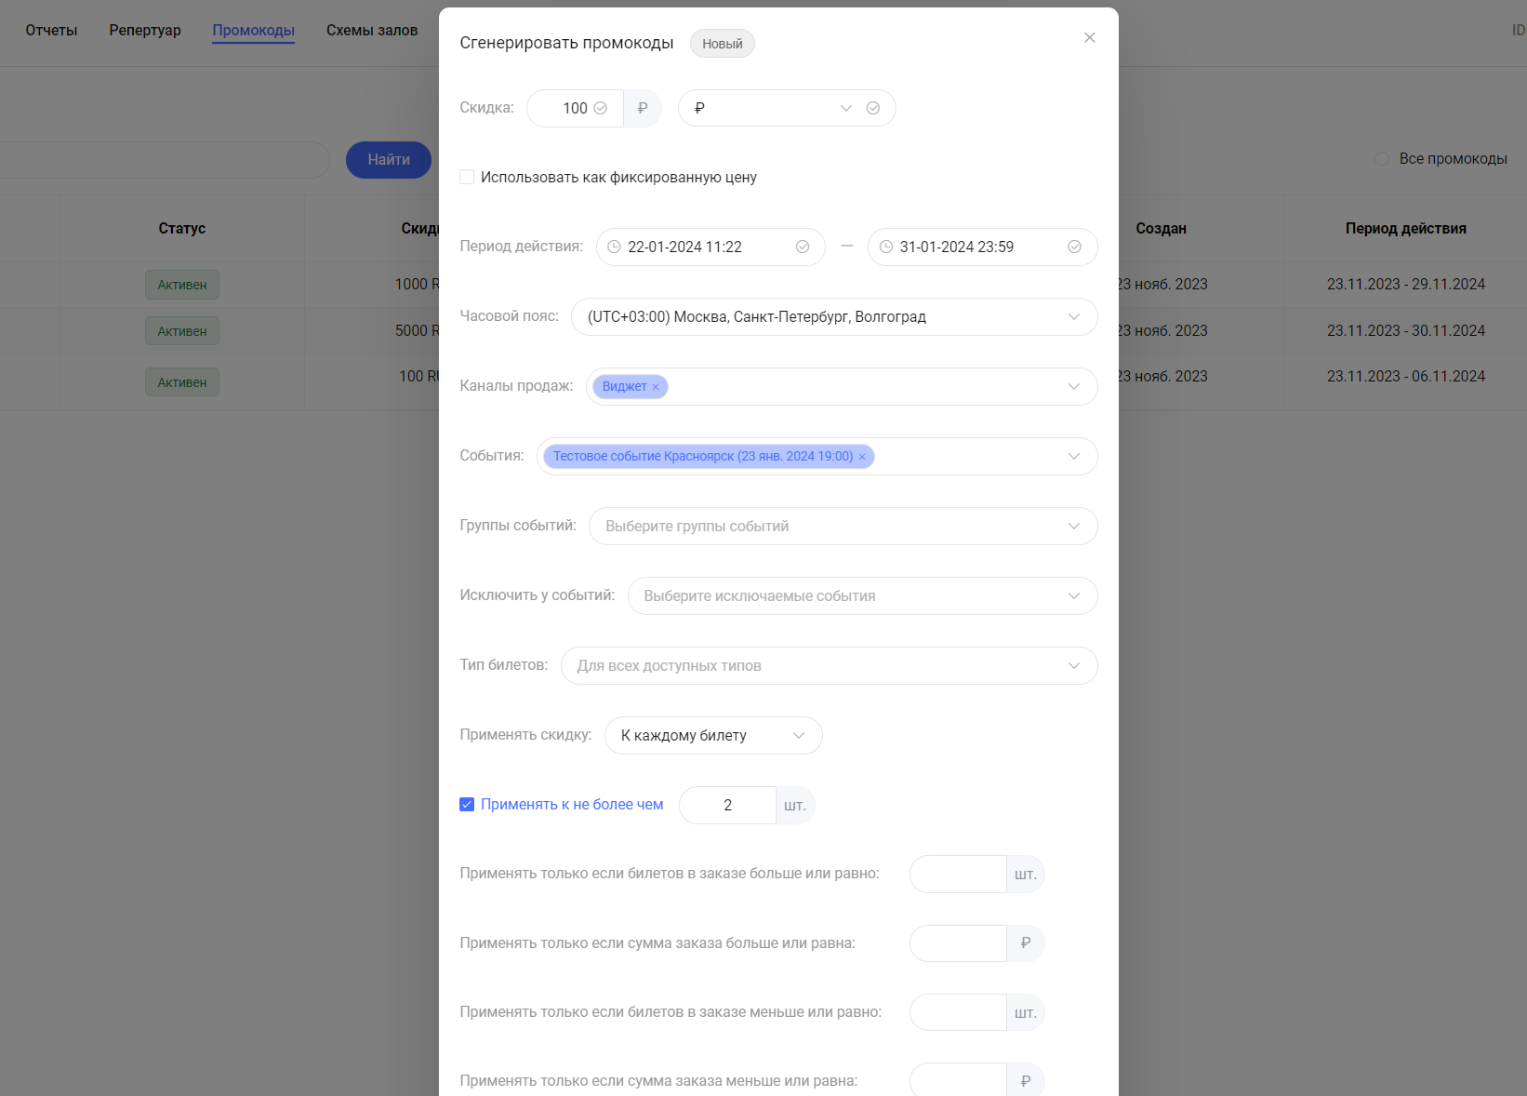Select the Все промокоды radio option

[1382, 159]
